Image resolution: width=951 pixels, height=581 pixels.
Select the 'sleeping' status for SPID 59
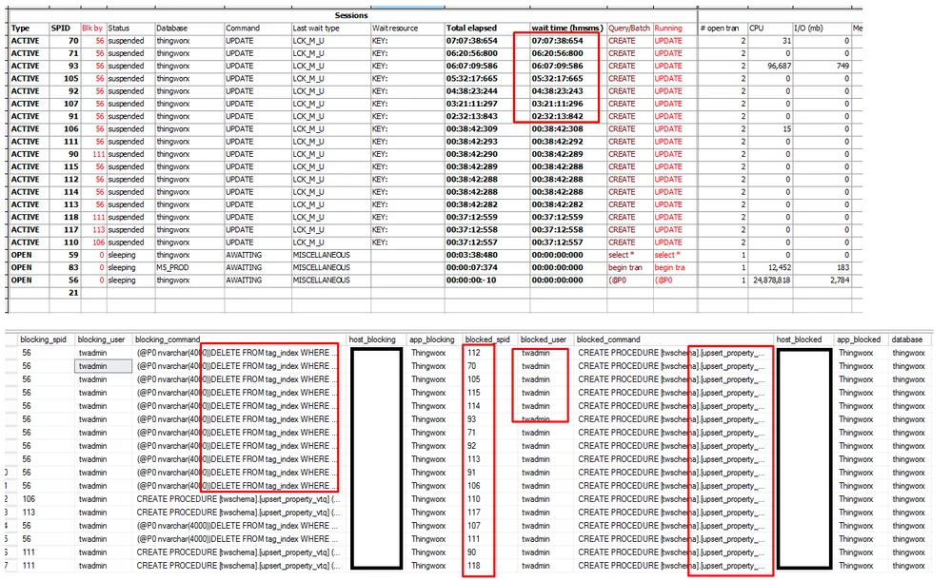pyautogui.click(x=121, y=255)
